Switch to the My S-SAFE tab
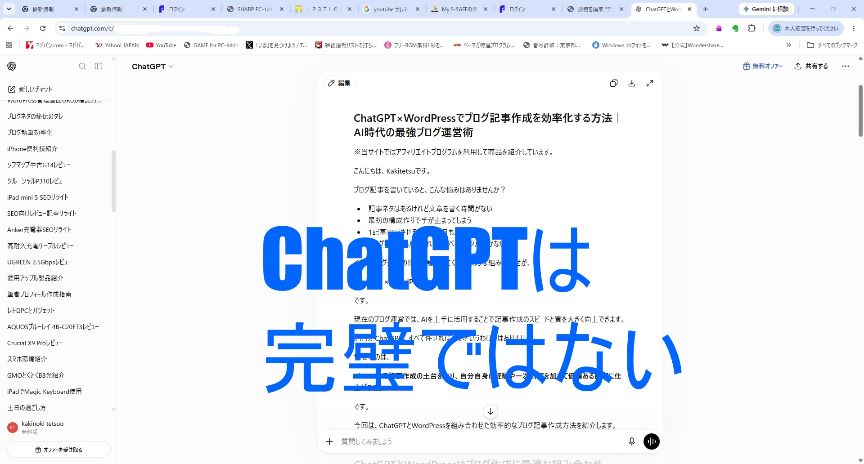This screenshot has height=464, width=864. [x=459, y=9]
